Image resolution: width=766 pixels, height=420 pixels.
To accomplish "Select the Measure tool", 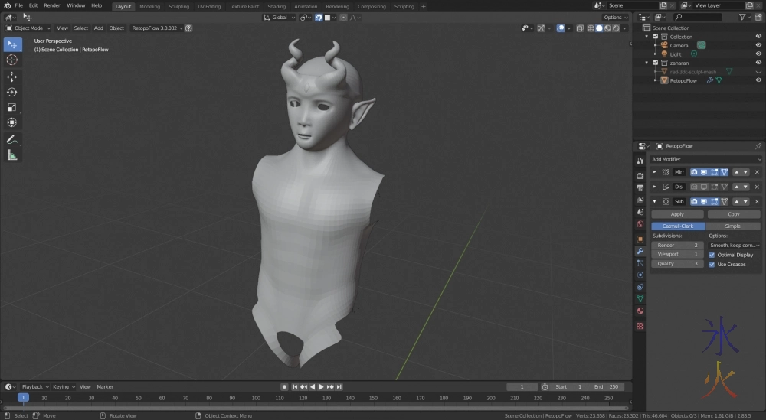I will click(x=12, y=155).
